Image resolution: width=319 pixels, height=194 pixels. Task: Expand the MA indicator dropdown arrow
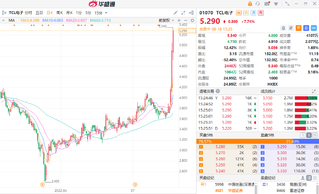(4, 20)
